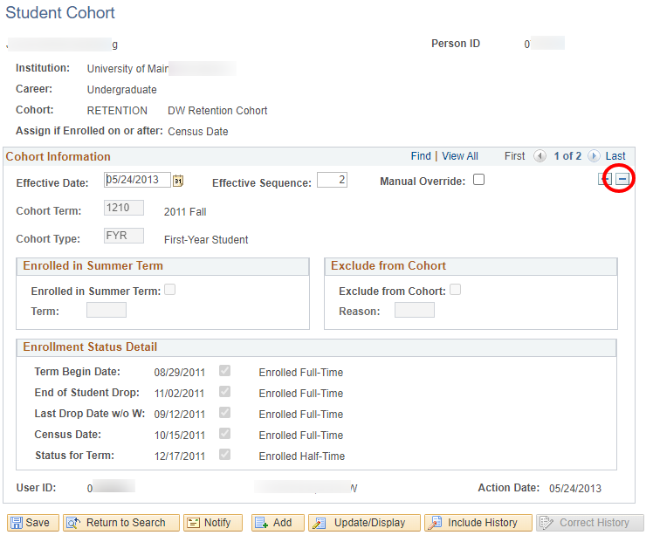Click the Student Cohort page title

click(x=60, y=13)
